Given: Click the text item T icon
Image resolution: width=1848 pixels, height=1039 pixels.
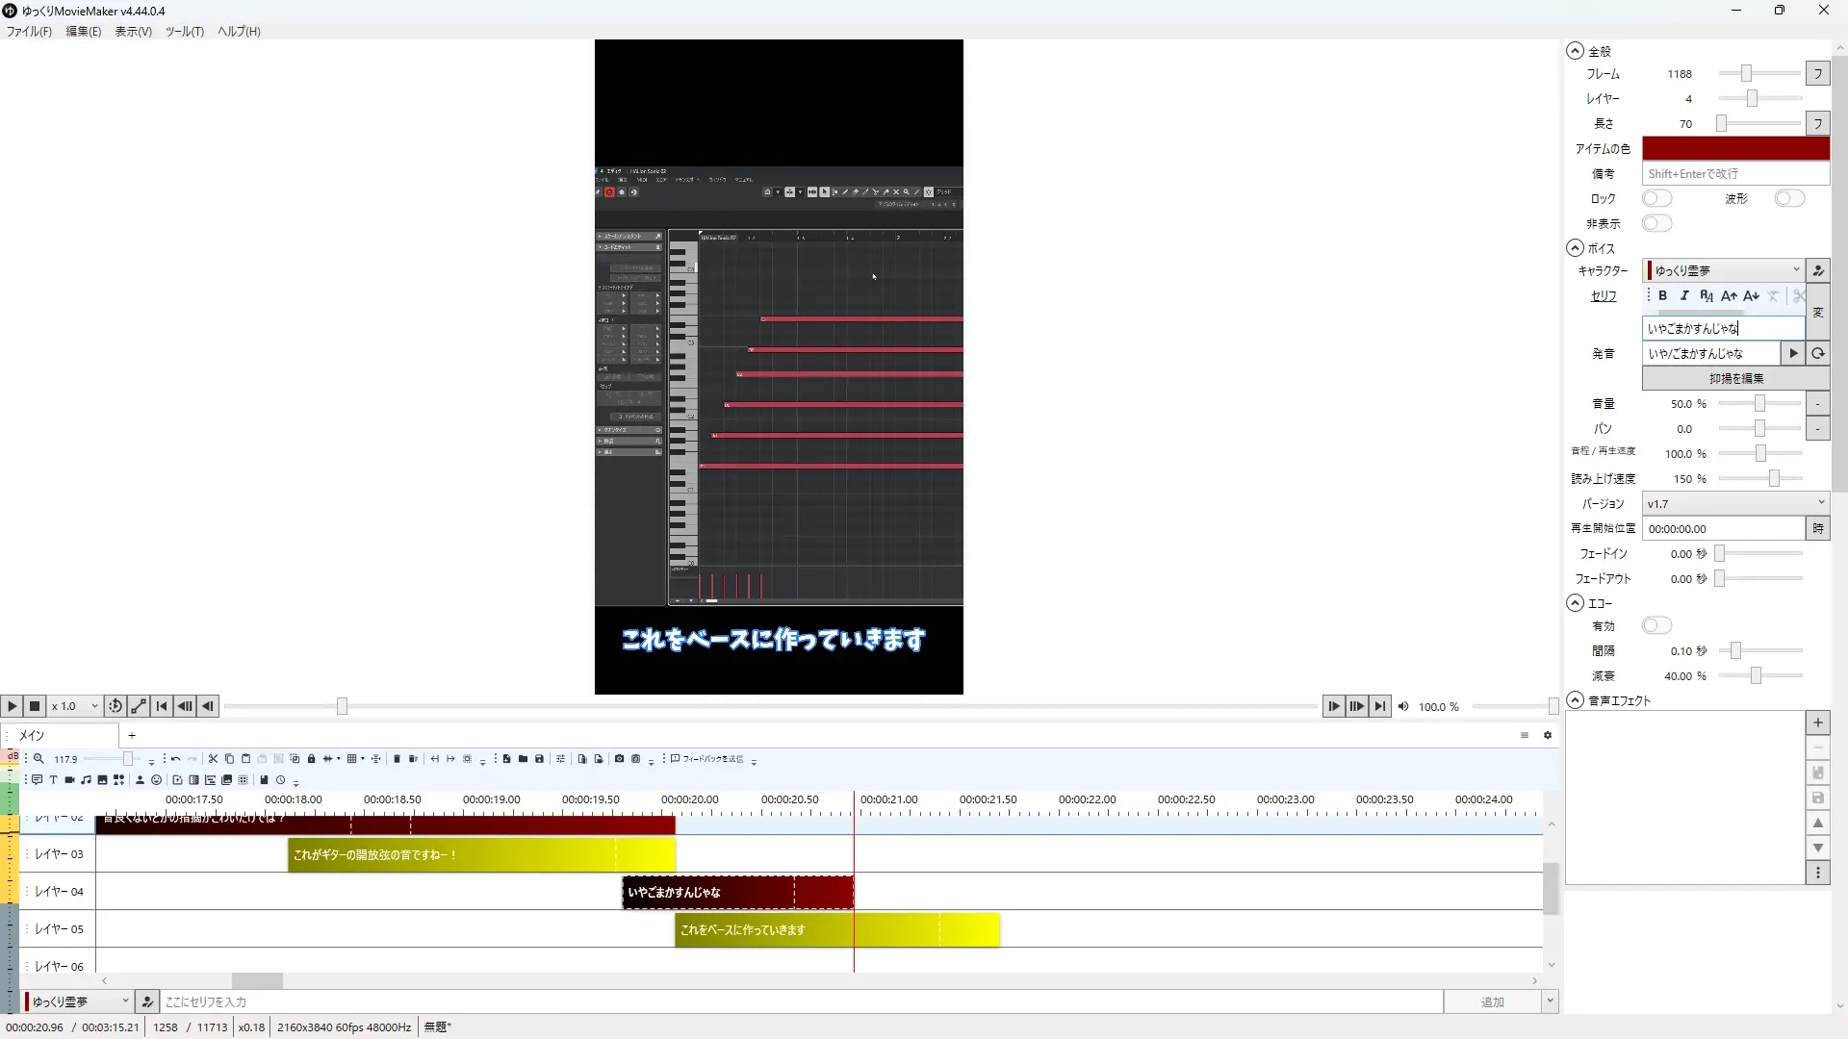Looking at the screenshot, I should (53, 780).
